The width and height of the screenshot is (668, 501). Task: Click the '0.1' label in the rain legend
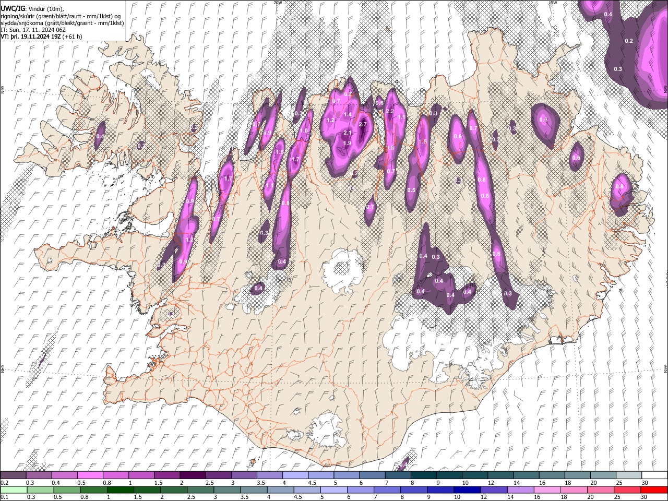coord(4,497)
